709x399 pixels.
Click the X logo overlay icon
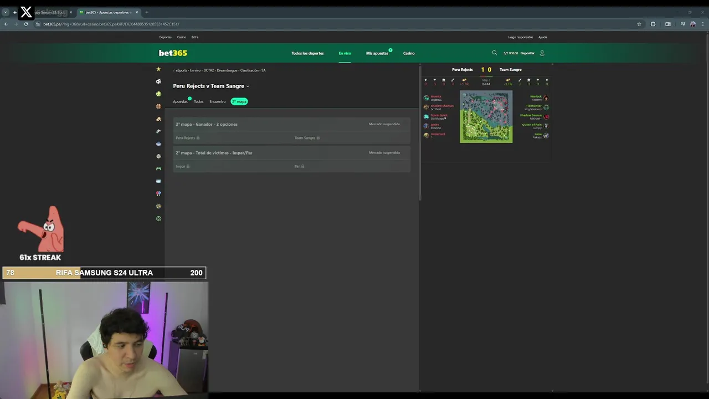coord(26,12)
